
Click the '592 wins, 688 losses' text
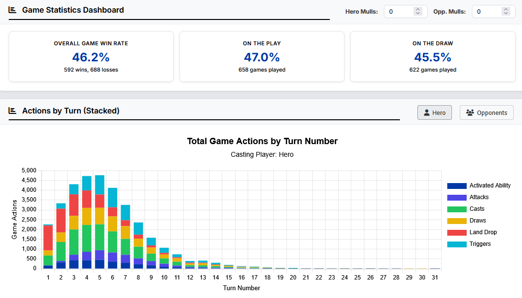click(91, 70)
